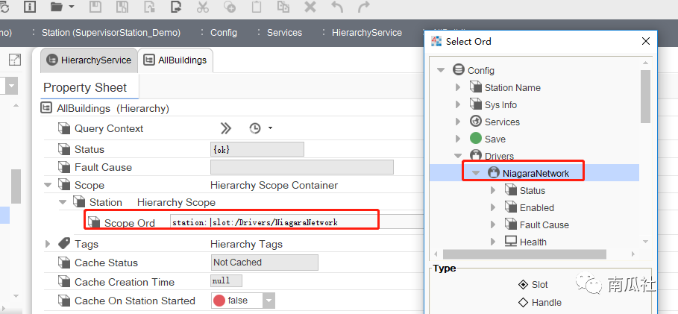Click the Query Context clock history icon
The width and height of the screenshot is (678, 314).
(255, 128)
